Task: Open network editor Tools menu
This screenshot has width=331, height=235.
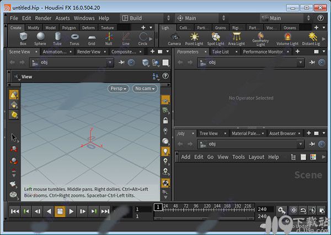Action: (238, 157)
